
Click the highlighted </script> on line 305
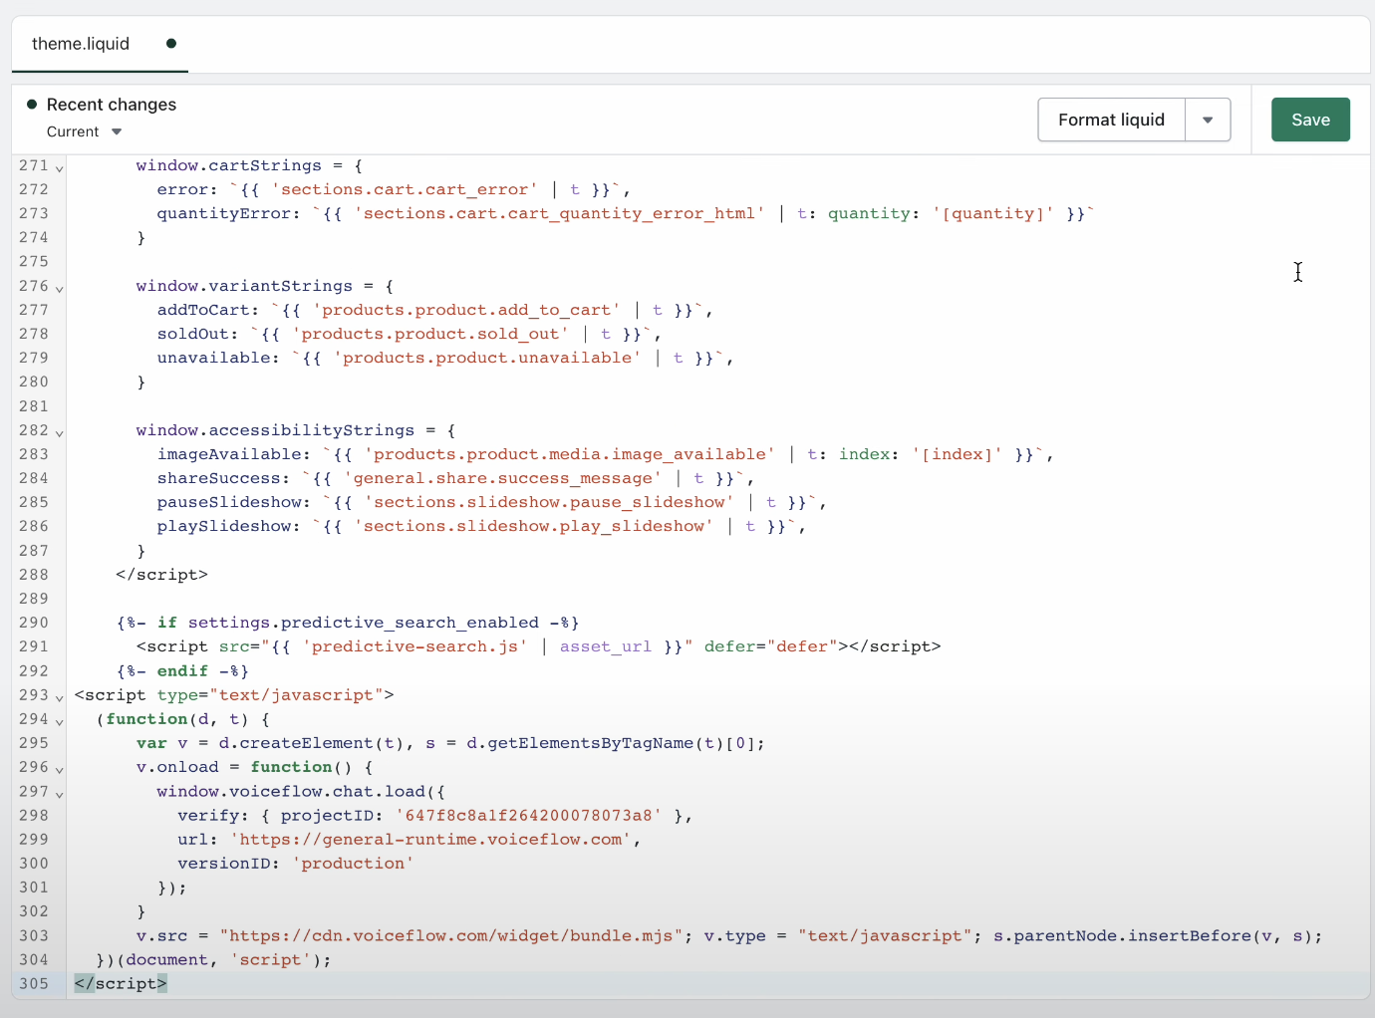[121, 983]
